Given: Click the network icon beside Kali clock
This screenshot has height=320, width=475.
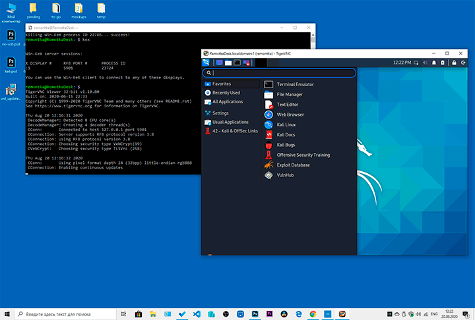Looking at the screenshot, I should pos(416,63).
